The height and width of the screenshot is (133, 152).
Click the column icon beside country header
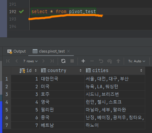[x=43, y=70]
